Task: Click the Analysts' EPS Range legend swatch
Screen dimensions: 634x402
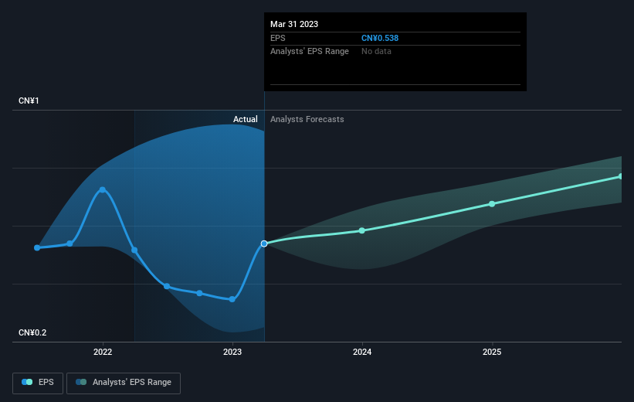Action: tap(81, 382)
